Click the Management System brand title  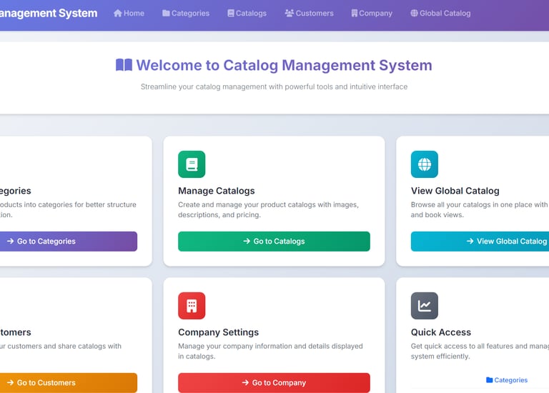click(x=49, y=14)
